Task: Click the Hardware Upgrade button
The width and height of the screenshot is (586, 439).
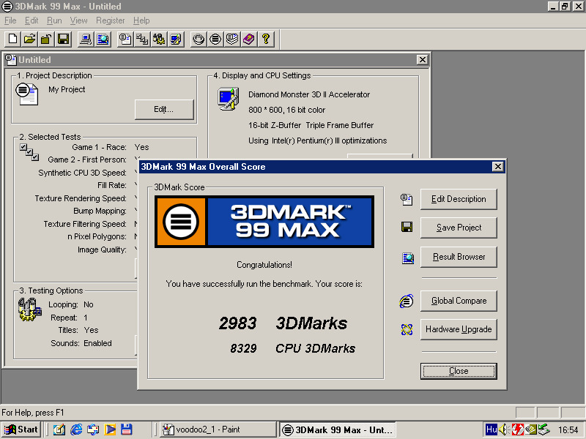Action: coord(459,329)
